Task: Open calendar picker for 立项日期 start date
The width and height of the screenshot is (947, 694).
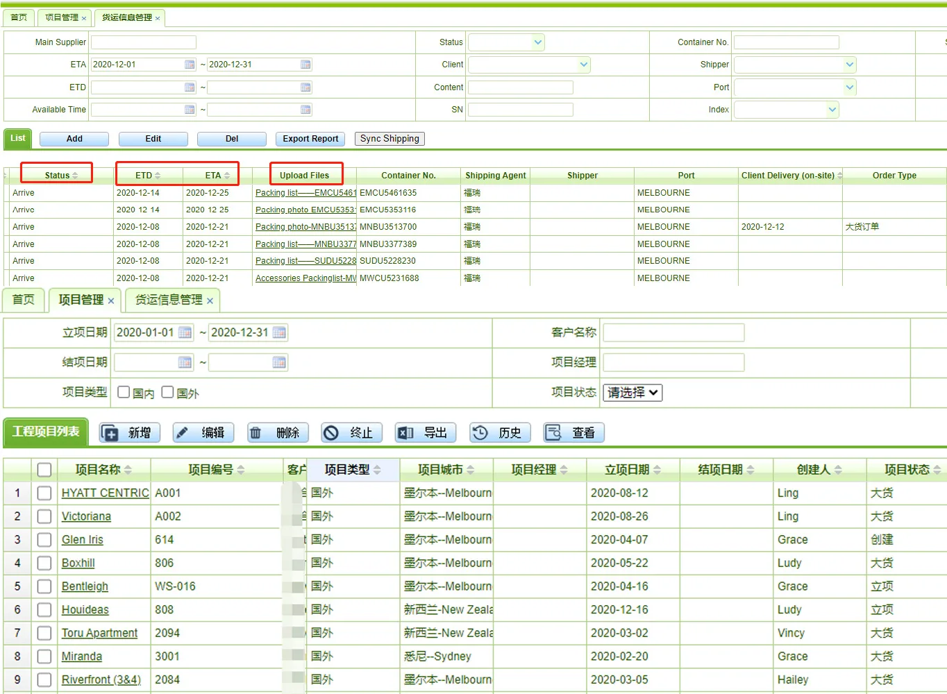Action: (185, 332)
